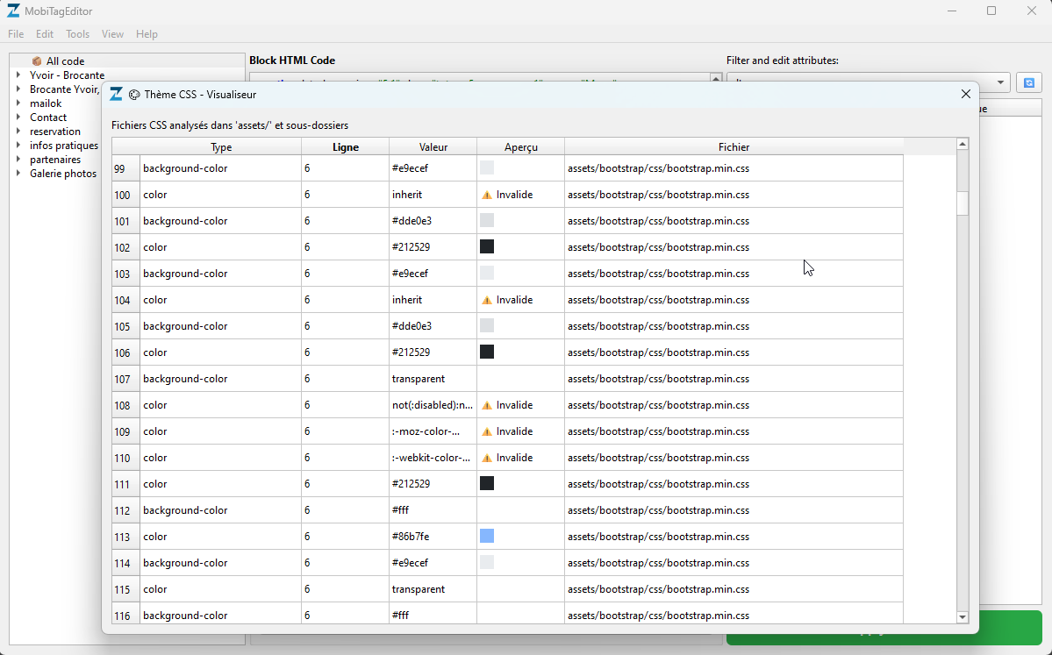The height and width of the screenshot is (655, 1052).
Task: Open the Edit menu
Action: (44, 33)
